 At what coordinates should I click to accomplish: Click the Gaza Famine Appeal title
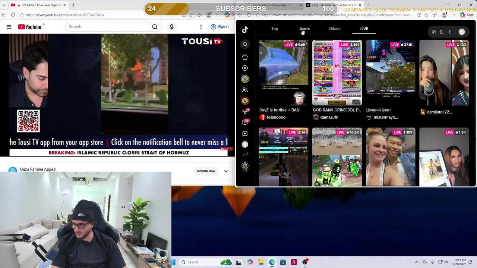[x=38, y=169]
